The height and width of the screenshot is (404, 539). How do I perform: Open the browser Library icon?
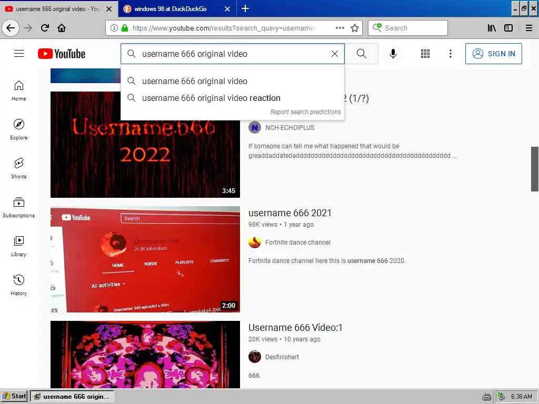point(492,28)
